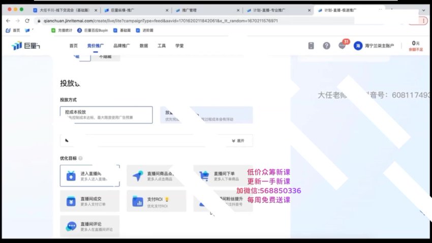
Task: Click the mobile phone icon in header
Action: (x=311, y=46)
